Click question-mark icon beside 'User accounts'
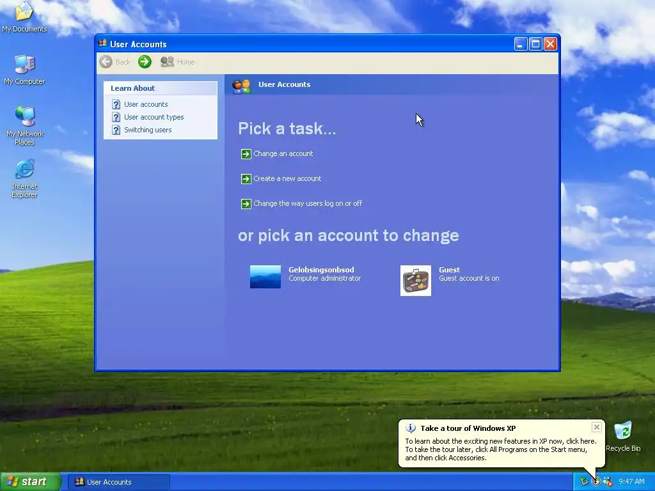 click(116, 104)
